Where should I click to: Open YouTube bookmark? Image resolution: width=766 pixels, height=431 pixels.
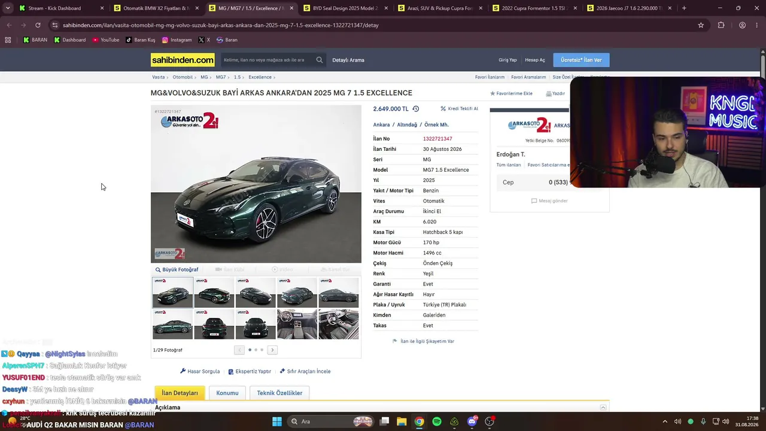coord(106,40)
